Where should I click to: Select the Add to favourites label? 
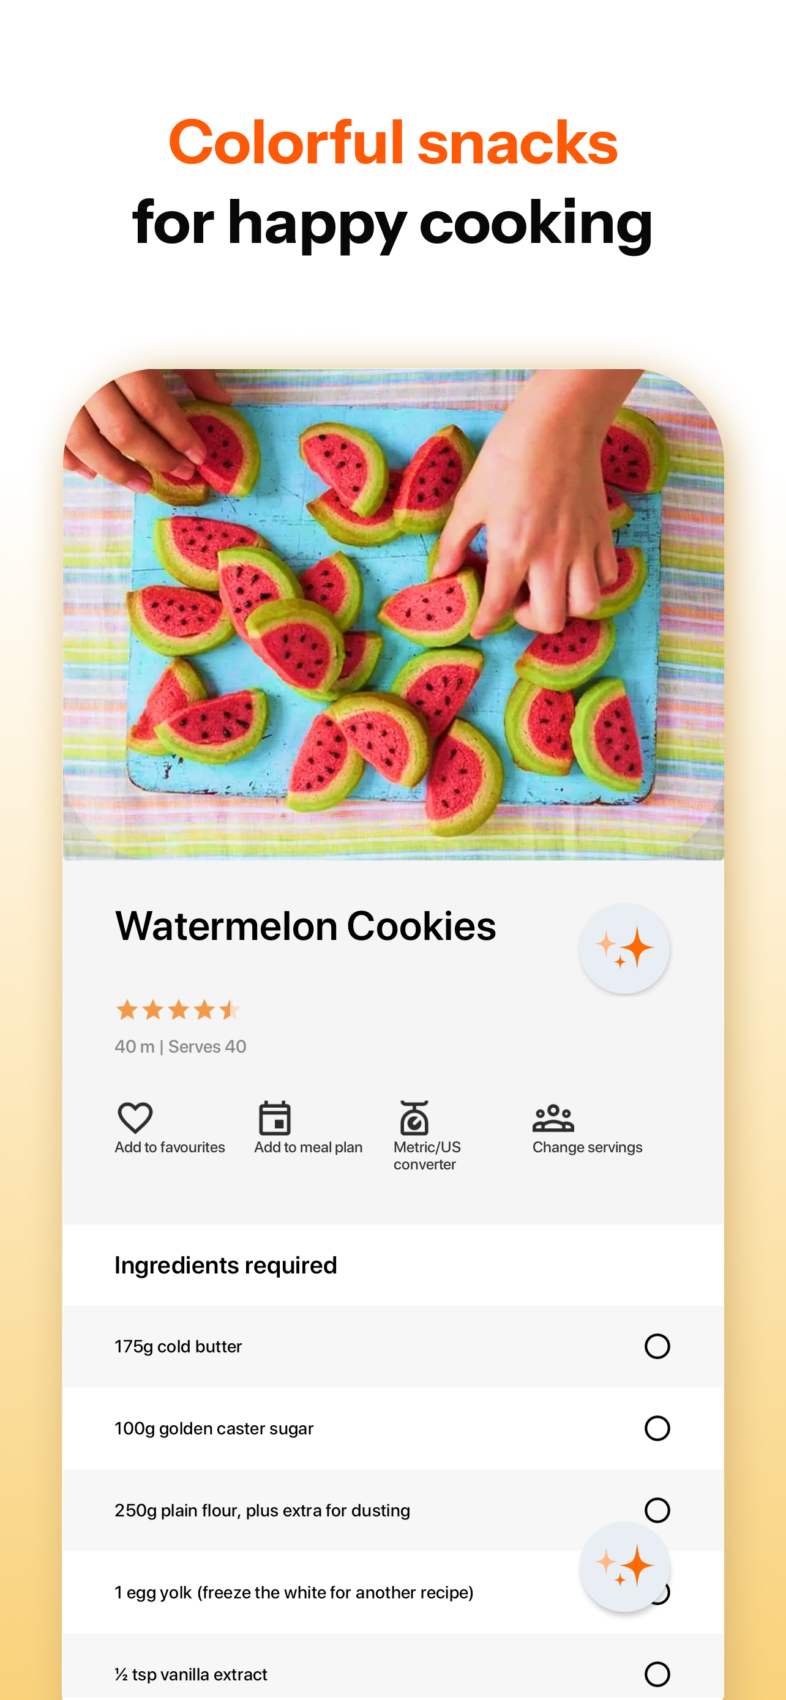coord(170,1147)
